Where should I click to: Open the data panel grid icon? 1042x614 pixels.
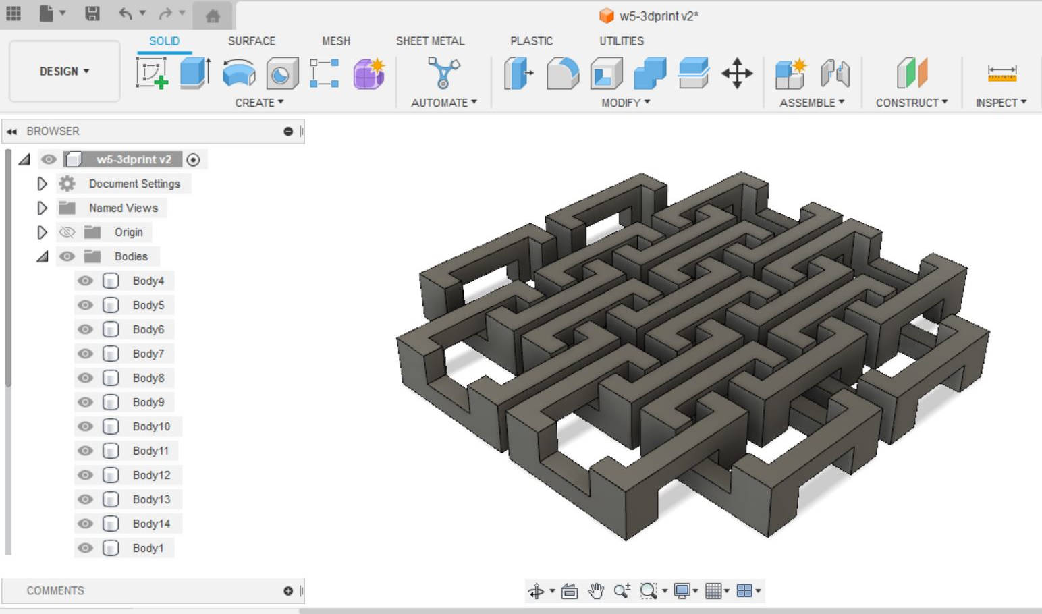click(x=13, y=13)
